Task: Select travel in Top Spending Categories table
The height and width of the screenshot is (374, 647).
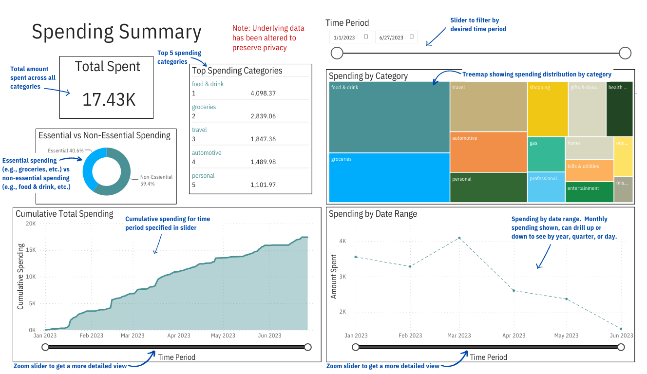Action: tap(199, 130)
